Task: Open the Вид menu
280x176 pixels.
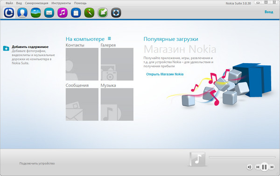Action: (x=19, y=3)
